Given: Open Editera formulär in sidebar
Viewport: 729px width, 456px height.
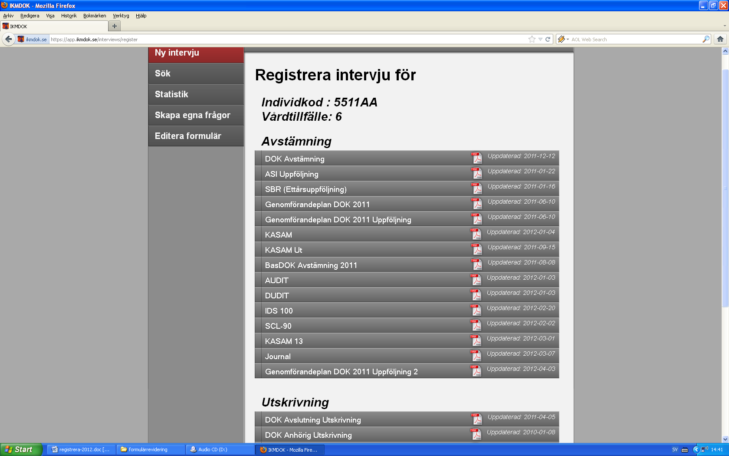Looking at the screenshot, I should [x=196, y=136].
